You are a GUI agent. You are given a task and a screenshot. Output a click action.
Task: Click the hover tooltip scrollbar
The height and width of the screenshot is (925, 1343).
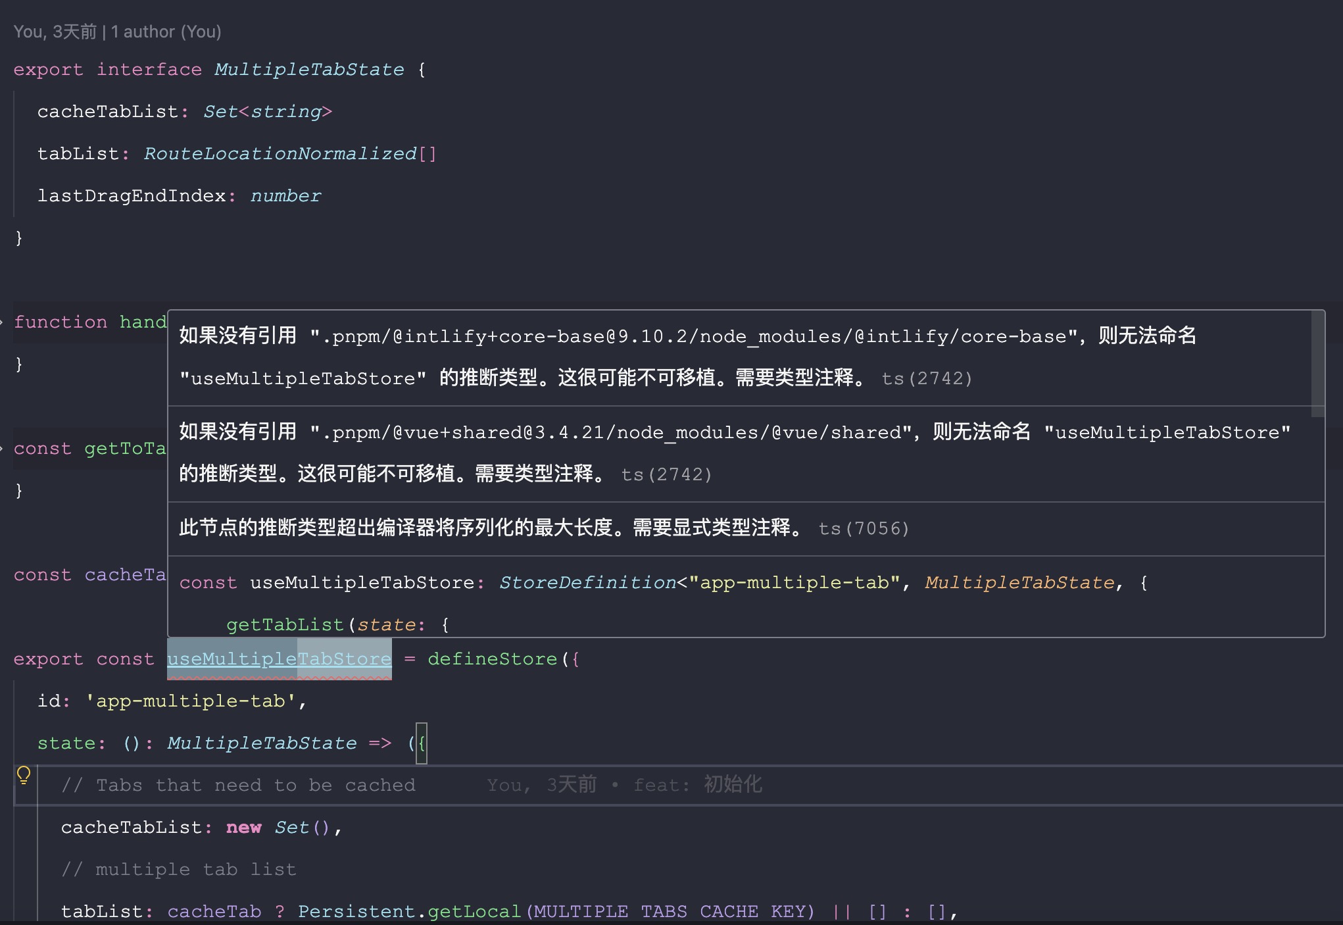click(x=1317, y=363)
